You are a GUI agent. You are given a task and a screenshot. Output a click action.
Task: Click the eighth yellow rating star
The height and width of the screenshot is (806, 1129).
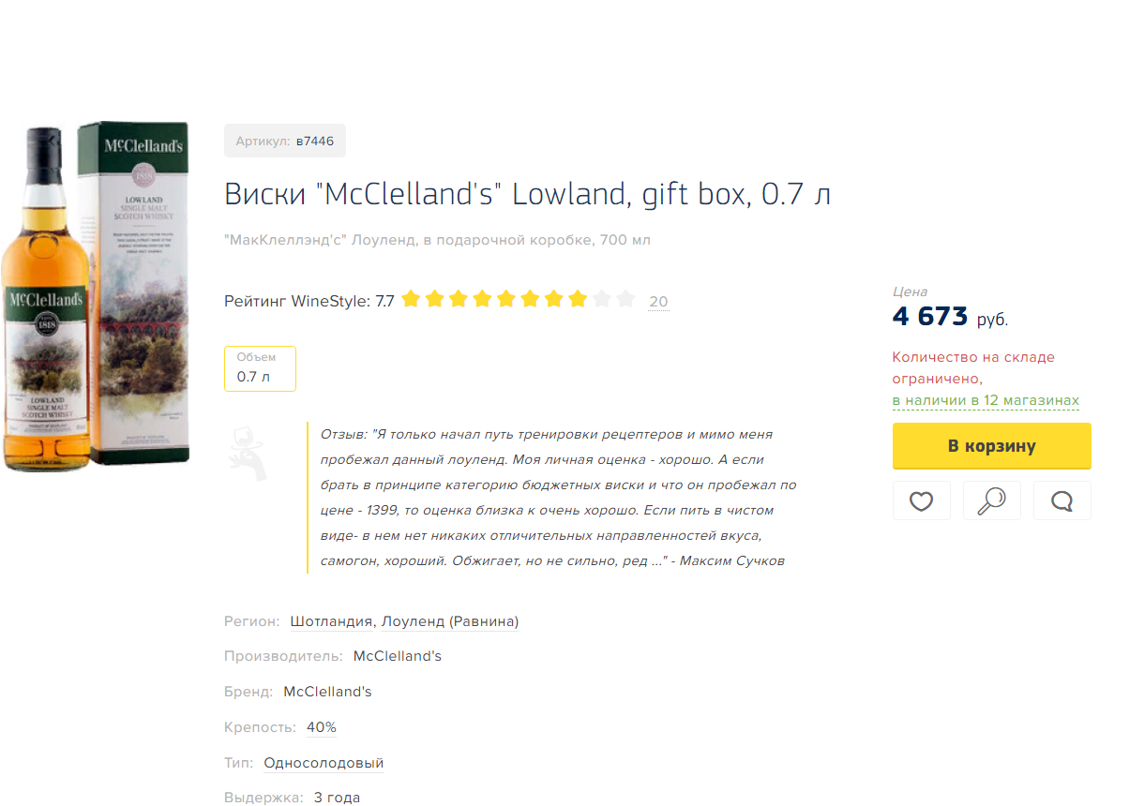pos(578,300)
